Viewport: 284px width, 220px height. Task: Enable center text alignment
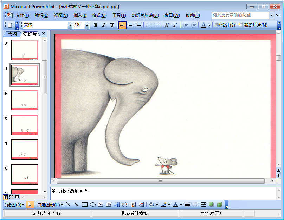130,25
